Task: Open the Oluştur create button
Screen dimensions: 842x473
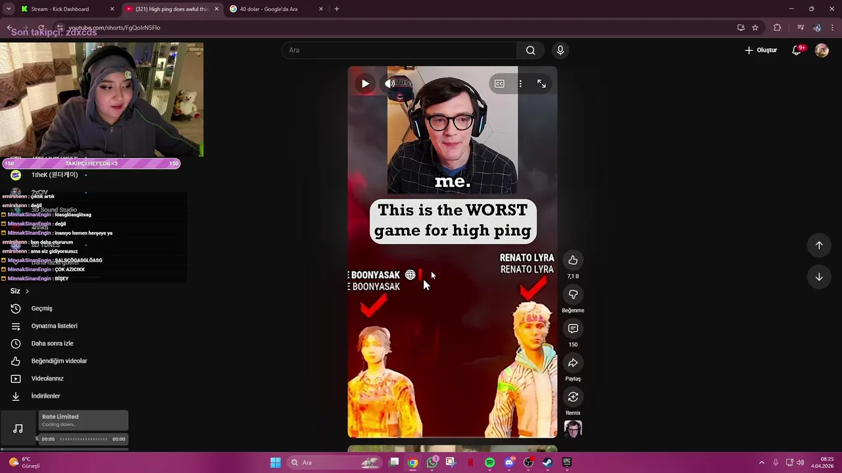Action: click(x=760, y=50)
